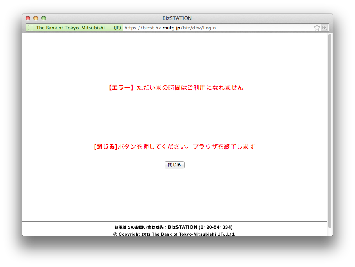
Task: Click the vertical scrollbar thumb
Action: [330, 130]
